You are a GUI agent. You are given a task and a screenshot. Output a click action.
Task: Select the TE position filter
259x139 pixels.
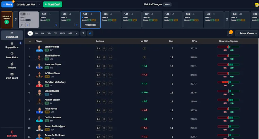tap(56, 34)
